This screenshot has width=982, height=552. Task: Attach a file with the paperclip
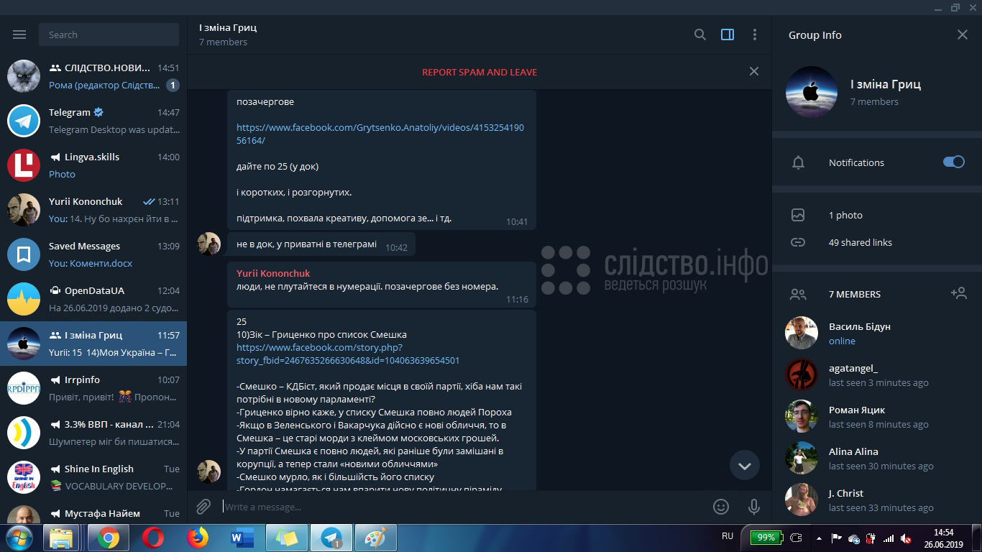[203, 507]
